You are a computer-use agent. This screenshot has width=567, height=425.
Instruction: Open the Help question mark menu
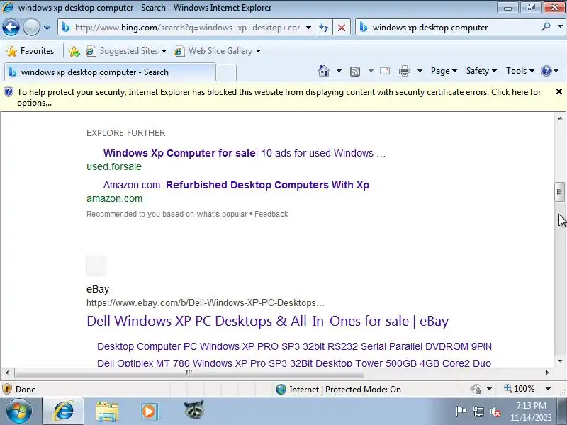pos(549,71)
